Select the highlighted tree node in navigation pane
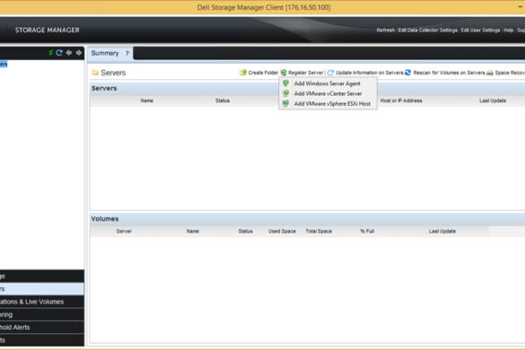 pyautogui.click(x=4, y=64)
